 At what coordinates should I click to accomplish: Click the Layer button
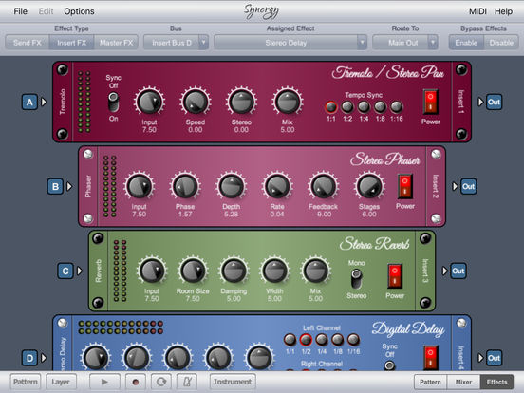[x=61, y=382]
